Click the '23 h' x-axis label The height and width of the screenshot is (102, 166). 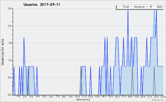[163, 96]
